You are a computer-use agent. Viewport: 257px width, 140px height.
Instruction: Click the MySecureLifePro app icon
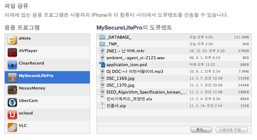(x=12, y=77)
